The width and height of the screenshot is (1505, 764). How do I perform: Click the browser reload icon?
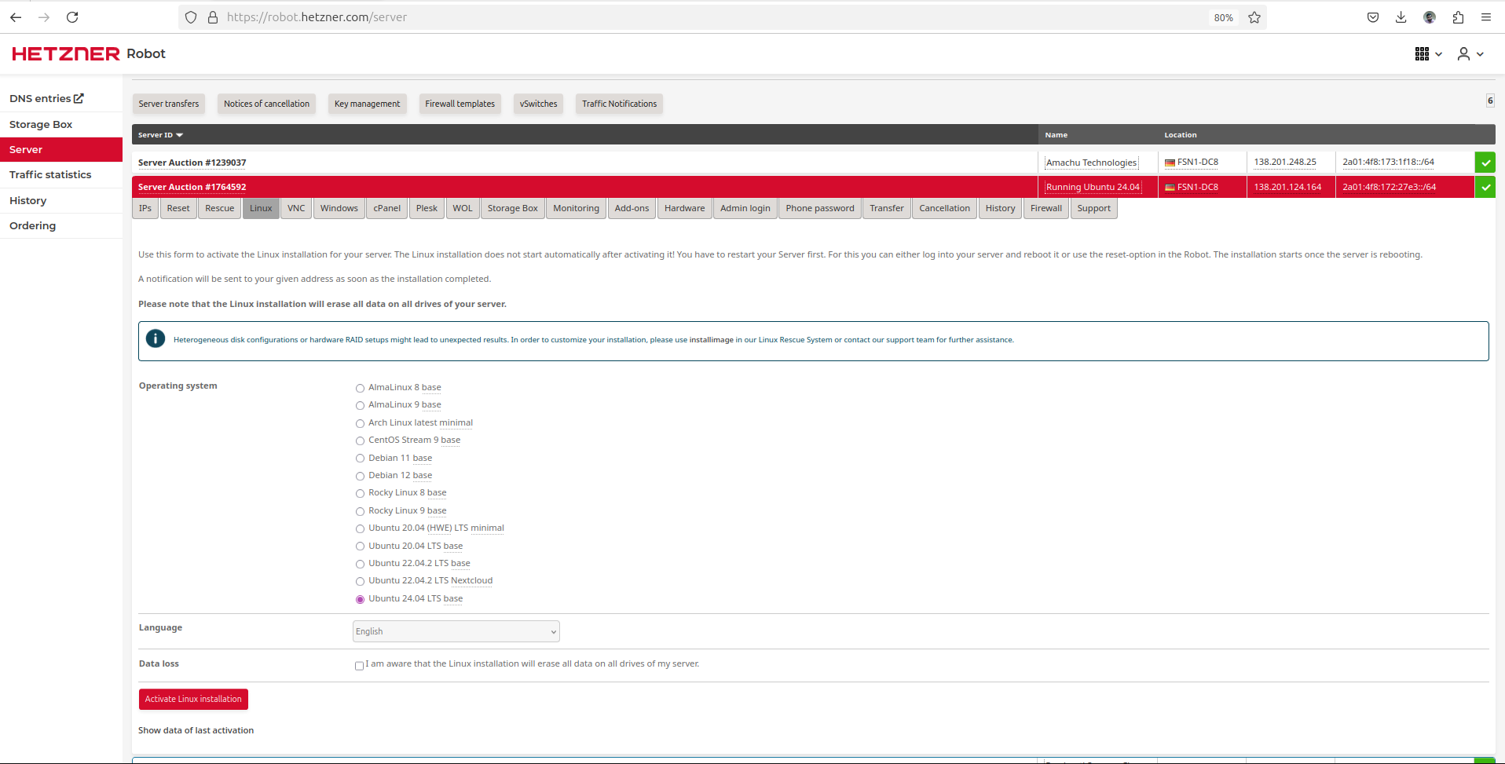pyautogui.click(x=72, y=17)
